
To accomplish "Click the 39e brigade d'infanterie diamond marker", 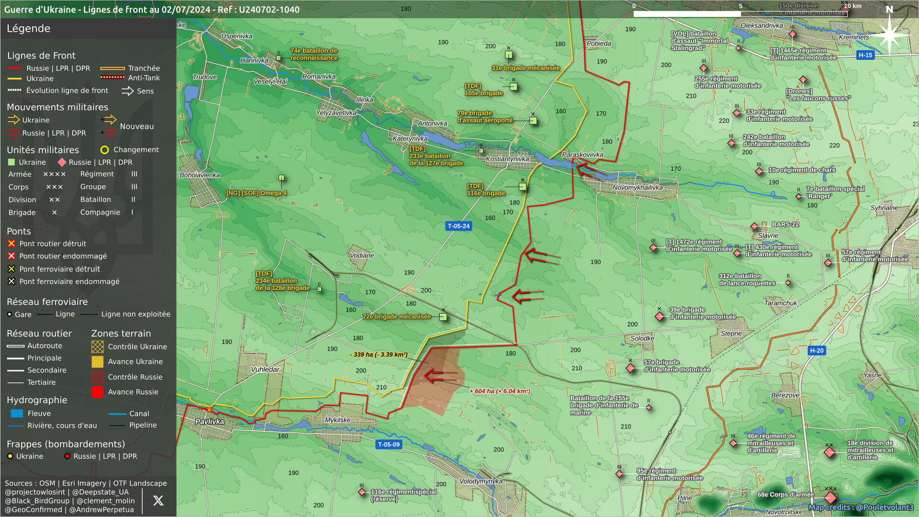I will tap(660, 316).
